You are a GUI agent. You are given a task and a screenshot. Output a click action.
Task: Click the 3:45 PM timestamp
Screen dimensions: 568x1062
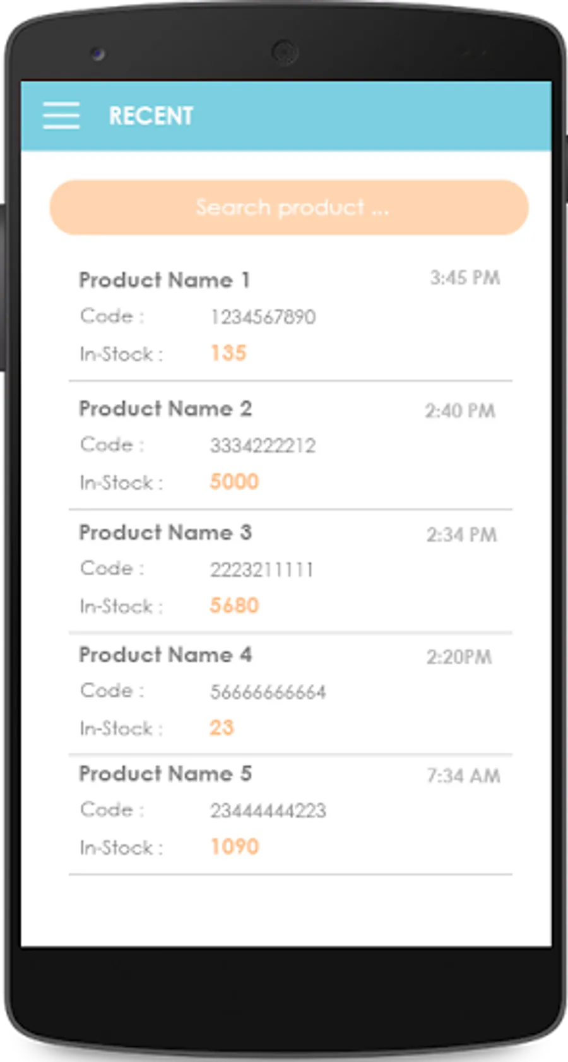click(465, 278)
